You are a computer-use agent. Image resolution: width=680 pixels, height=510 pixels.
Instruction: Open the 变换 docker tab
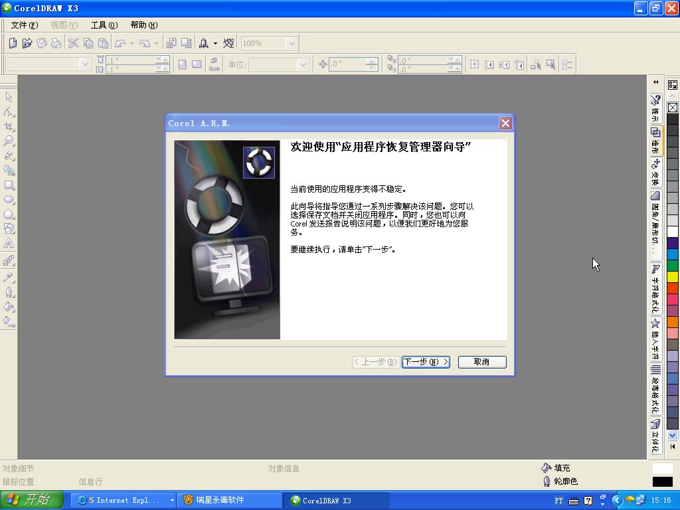(x=655, y=172)
